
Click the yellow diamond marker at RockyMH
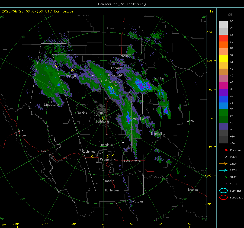click(x=72, y=71)
